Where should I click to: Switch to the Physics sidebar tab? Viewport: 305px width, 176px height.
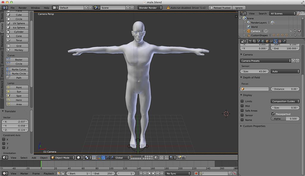tap(2, 72)
